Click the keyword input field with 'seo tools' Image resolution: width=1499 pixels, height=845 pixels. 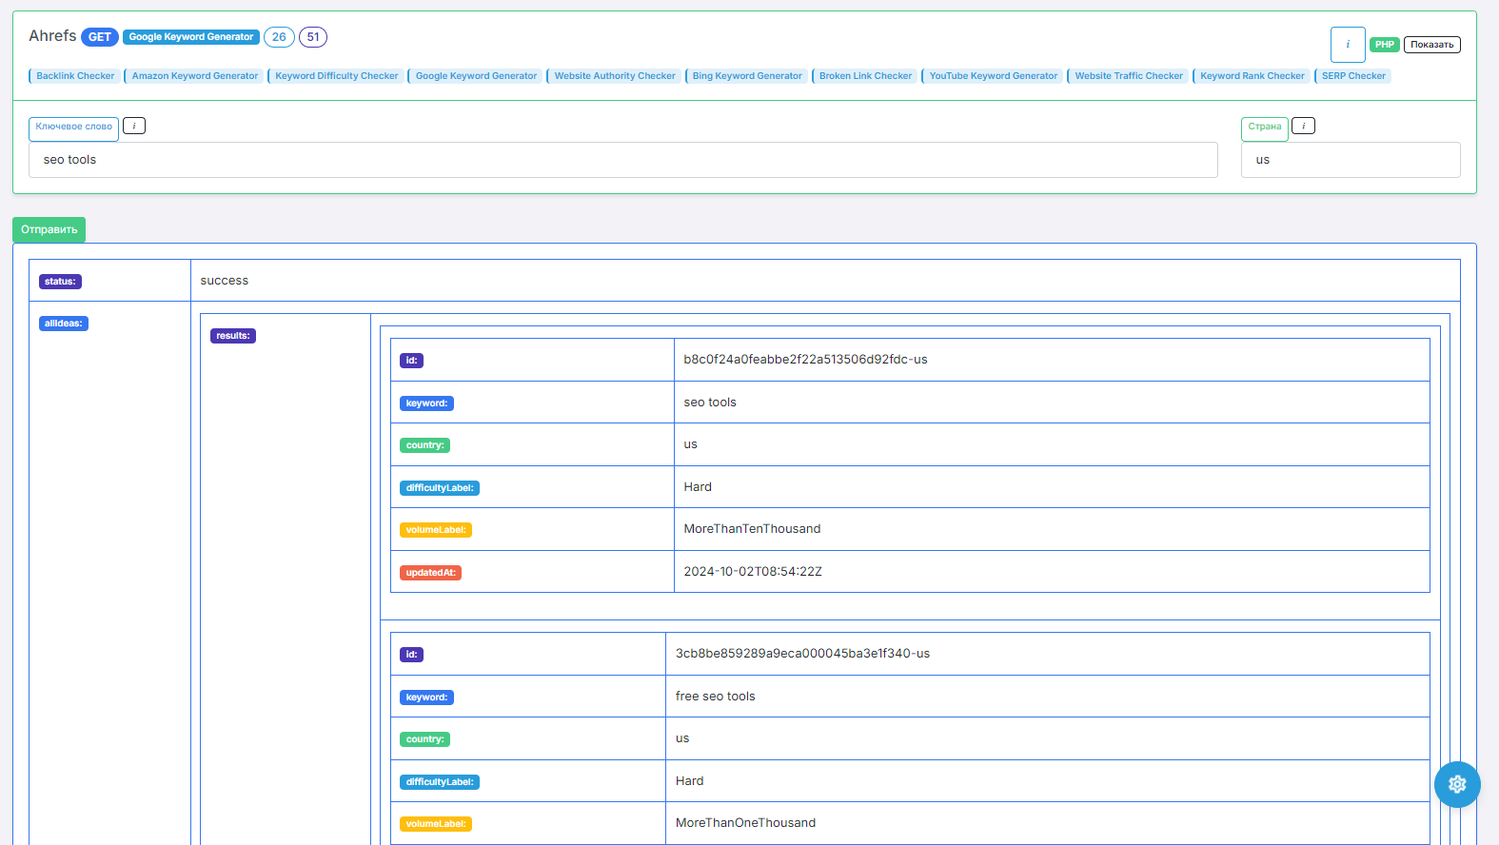click(x=623, y=160)
